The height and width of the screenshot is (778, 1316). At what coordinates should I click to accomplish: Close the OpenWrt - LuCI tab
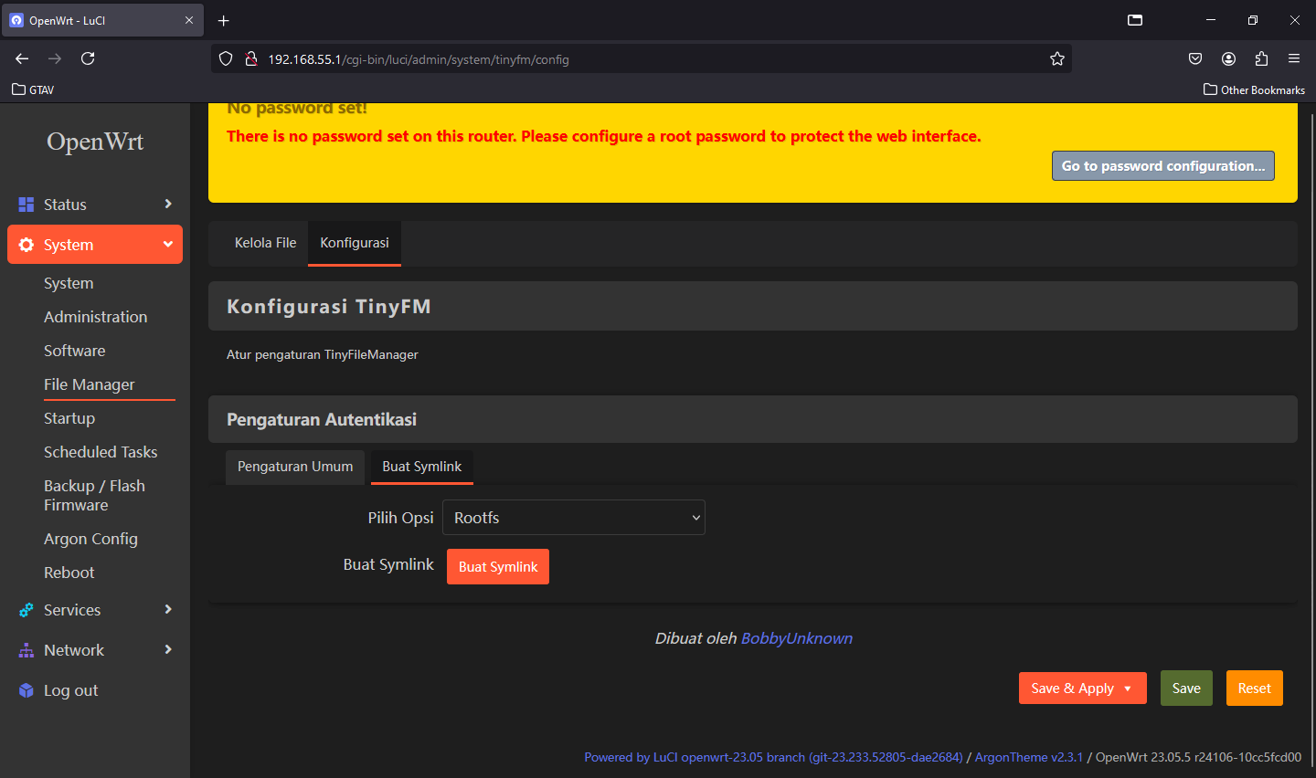(x=189, y=20)
